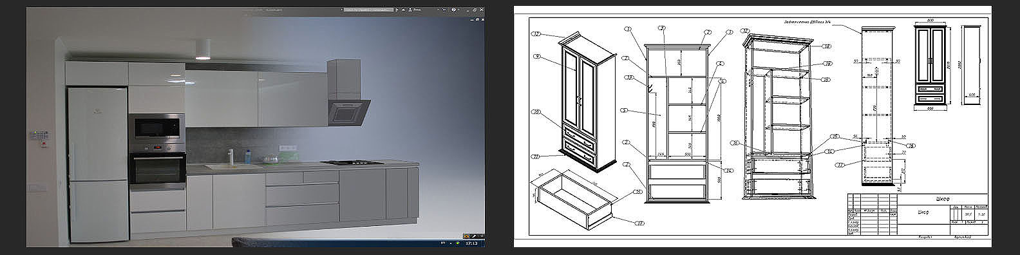1020x255 pixels.
Task: Open the sign-in user account icon
Action: coord(410,10)
